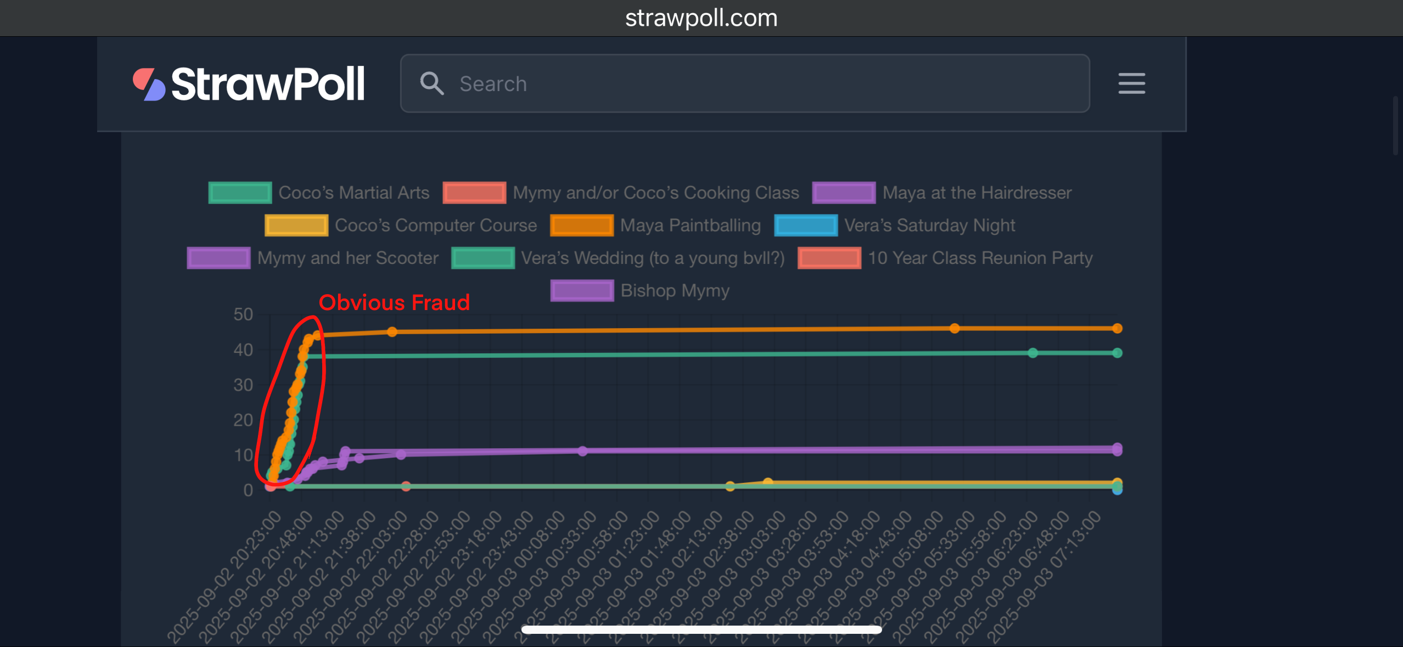This screenshot has width=1403, height=647.
Task: Toggle Coco's Computer Course legend swatch
Action: coord(296,226)
